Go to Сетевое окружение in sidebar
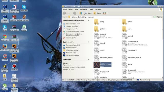This screenshot has width=164, height=92. click(73, 55)
